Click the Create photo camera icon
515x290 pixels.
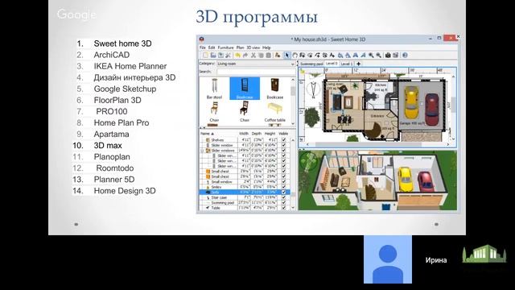pos(388,56)
